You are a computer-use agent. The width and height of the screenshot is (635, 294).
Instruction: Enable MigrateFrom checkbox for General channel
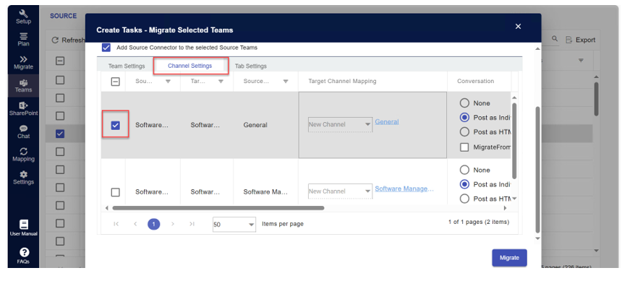pyautogui.click(x=464, y=147)
